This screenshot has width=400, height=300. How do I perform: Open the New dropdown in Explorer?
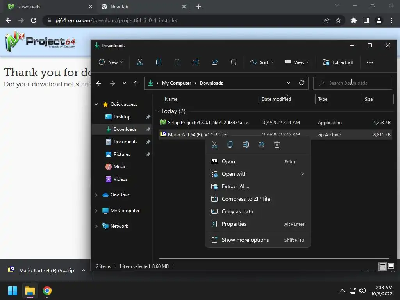click(111, 62)
